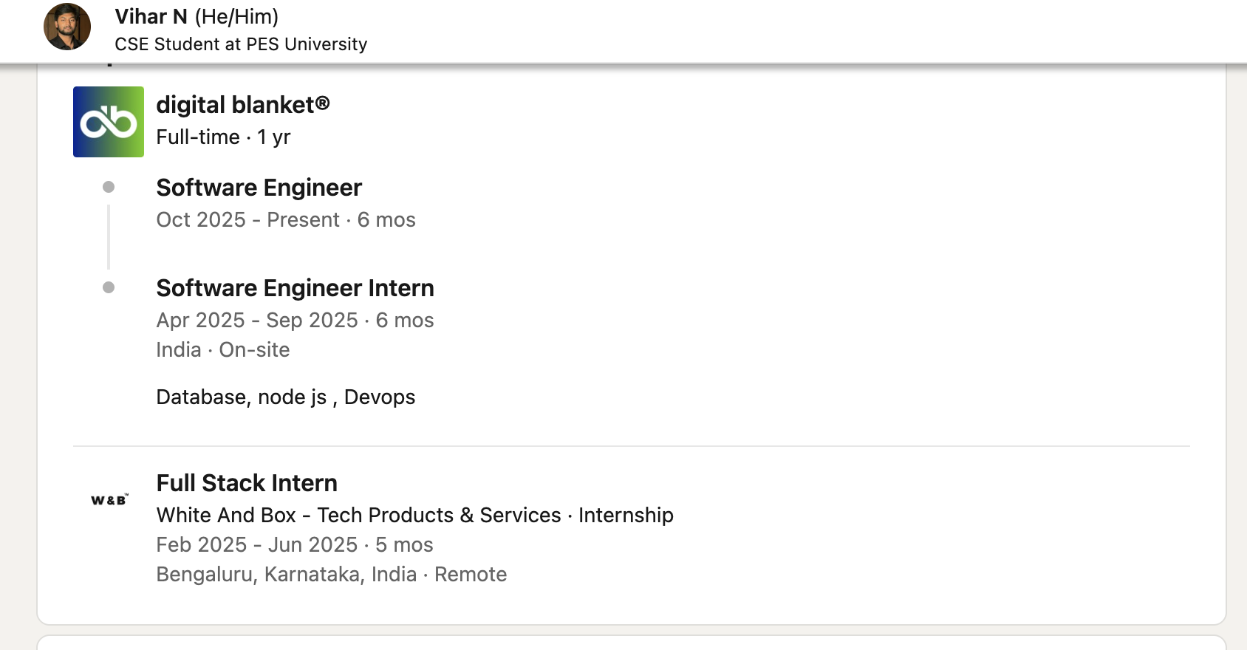Click the Database, node js, Devops skills text
This screenshot has width=1247, height=650.
click(x=286, y=397)
